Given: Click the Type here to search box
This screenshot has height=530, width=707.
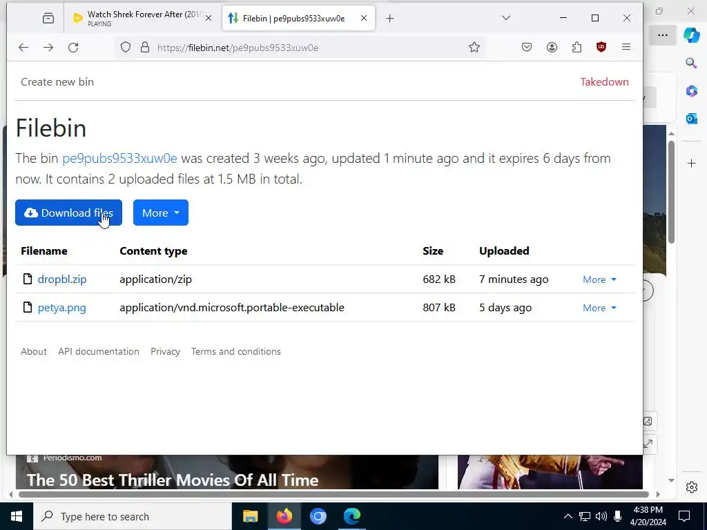Looking at the screenshot, I should point(133,516).
